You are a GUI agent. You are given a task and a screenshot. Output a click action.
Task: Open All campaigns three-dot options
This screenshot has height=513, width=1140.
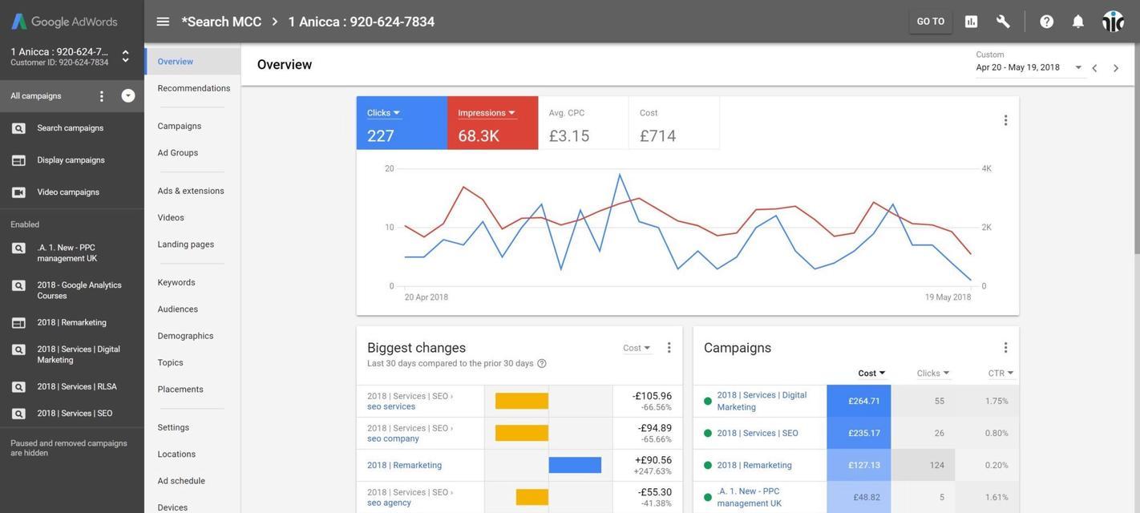(102, 96)
